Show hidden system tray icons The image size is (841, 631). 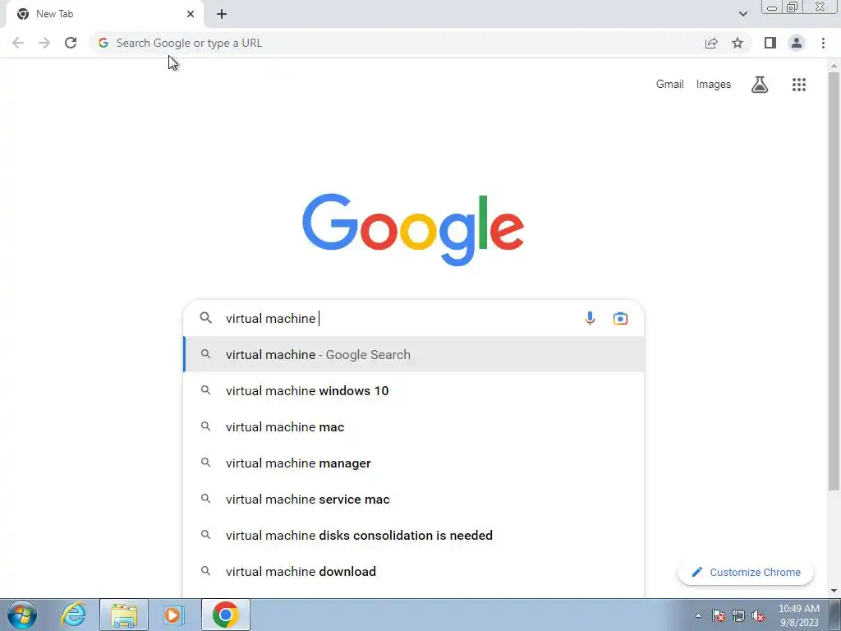[698, 615]
